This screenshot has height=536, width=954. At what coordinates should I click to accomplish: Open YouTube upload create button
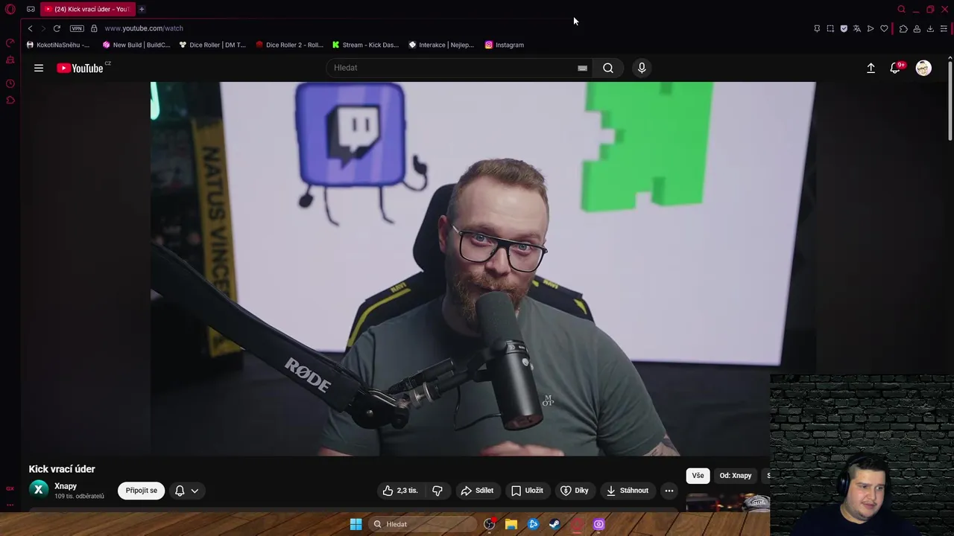(871, 68)
